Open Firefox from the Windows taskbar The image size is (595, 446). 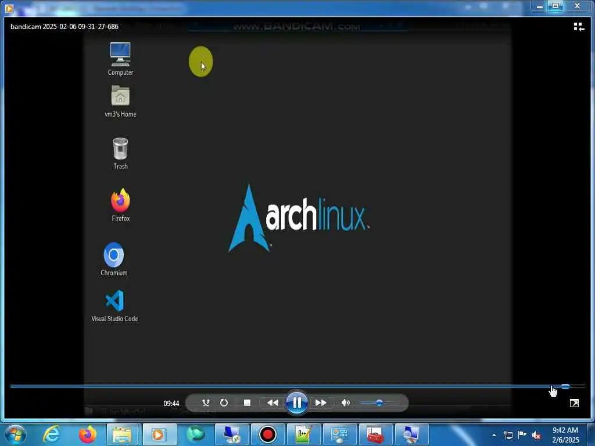tap(87, 434)
